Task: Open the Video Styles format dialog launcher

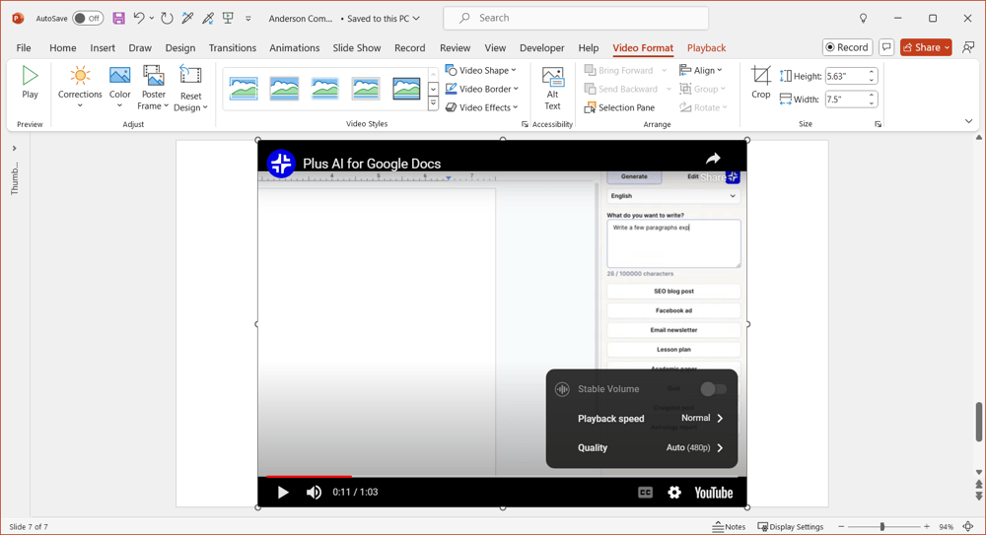Action: click(525, 124)
